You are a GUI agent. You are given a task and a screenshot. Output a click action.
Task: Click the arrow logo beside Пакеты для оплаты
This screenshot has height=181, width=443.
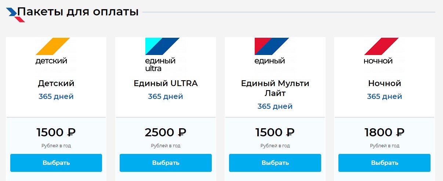click(15, 14)
